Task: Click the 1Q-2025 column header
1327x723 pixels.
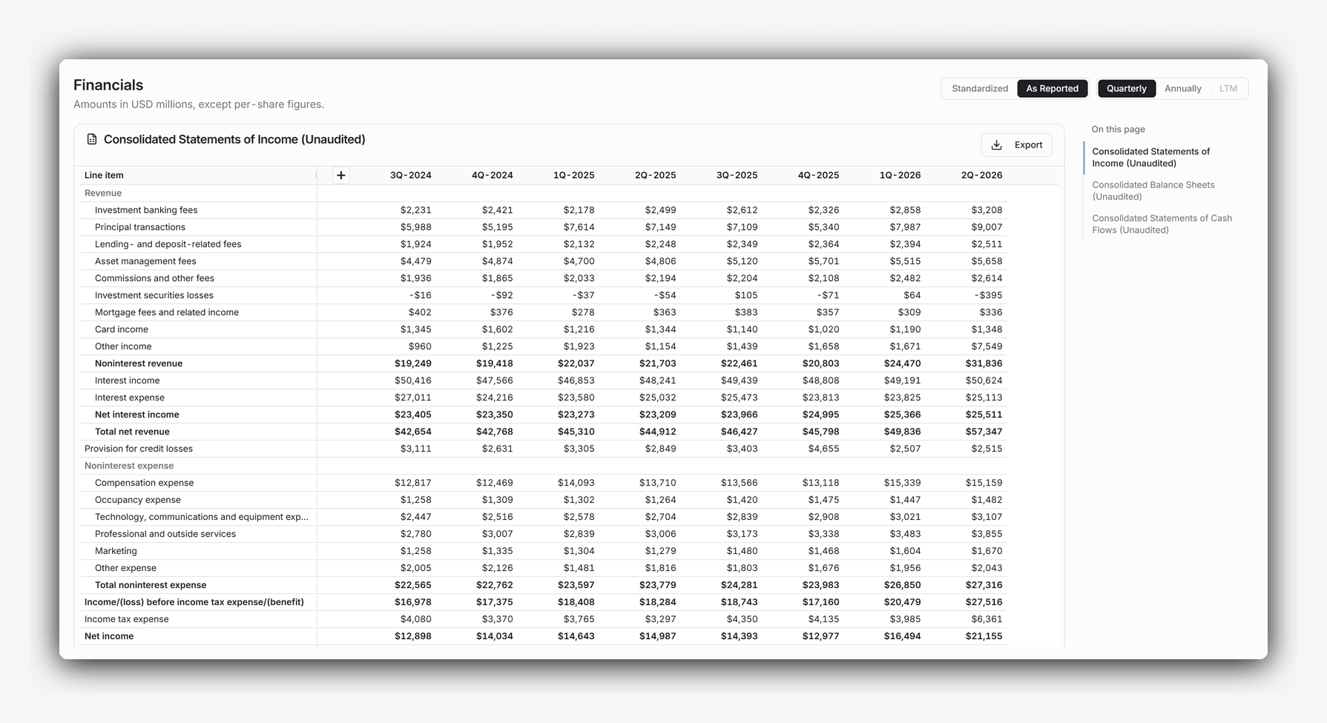Action: [573, 175]
